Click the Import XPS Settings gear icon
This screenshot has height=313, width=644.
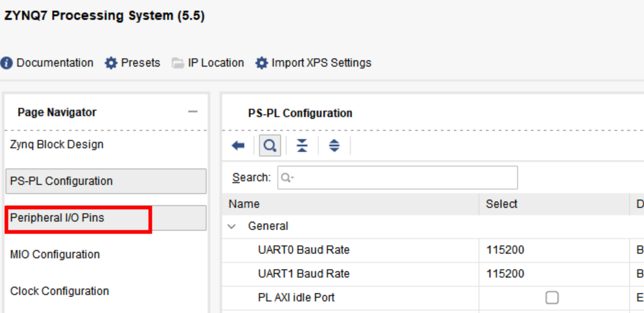coord(261,63)
